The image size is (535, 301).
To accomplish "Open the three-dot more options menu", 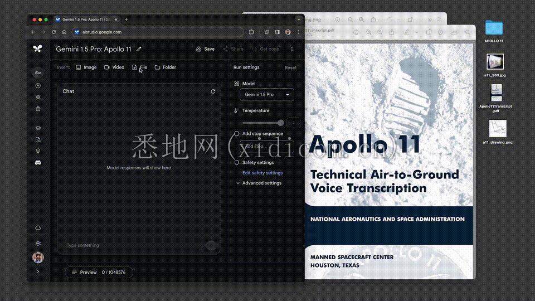I will click(291, 49).
